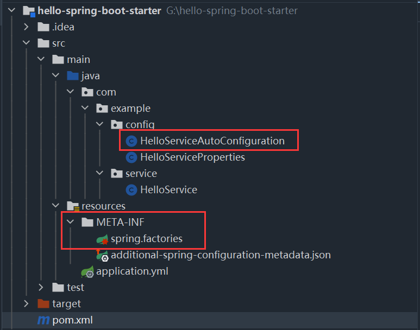Expand the test folder
Image resolution: width=420 pixels, height=330 pixels.
[41, 288]
